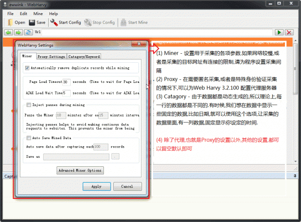Click the green Go play button
The height and width of the screenshot is (222, 301).
point(279,32)
